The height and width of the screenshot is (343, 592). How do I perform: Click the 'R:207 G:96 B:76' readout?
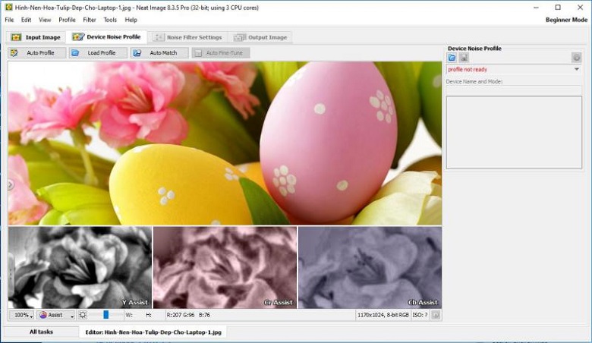188,315
